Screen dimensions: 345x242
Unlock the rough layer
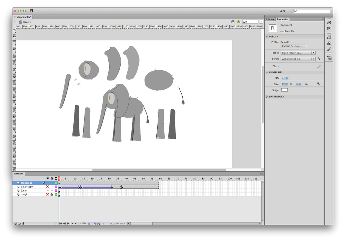(x=52, y=195)
